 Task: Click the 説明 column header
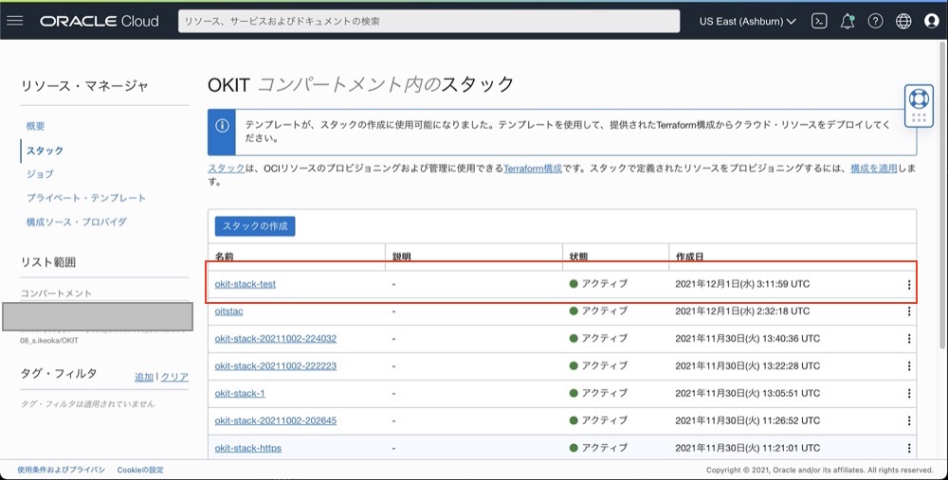tap(401, 257)
